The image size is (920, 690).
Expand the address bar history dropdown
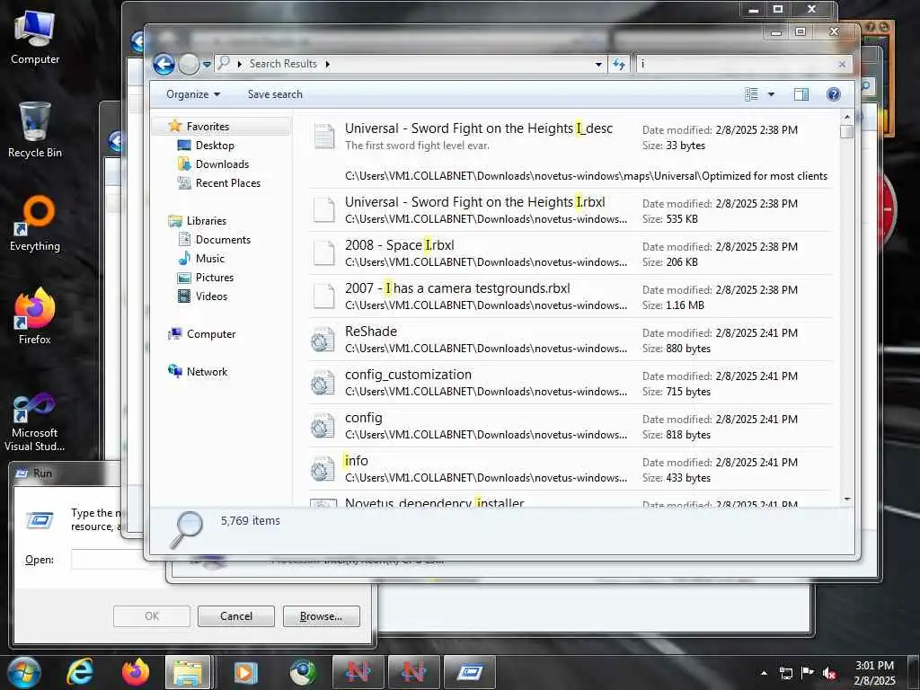[x=597, y=64]
